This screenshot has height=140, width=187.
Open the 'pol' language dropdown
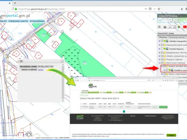172,27
